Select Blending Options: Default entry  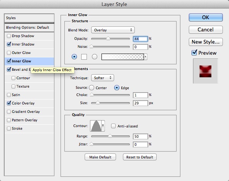[29, 28]
